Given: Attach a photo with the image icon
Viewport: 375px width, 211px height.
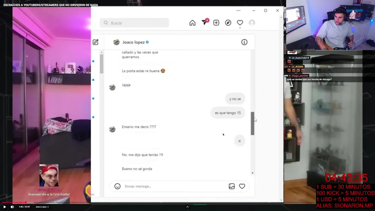Looking at the screenshot, I should (232, 186).
